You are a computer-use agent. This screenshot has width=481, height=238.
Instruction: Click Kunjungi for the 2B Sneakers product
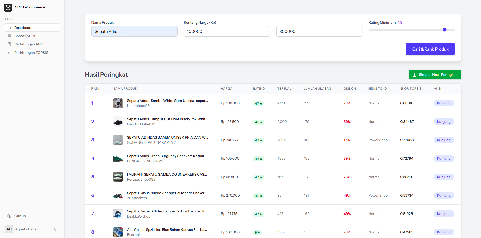(x=444, y=195)
